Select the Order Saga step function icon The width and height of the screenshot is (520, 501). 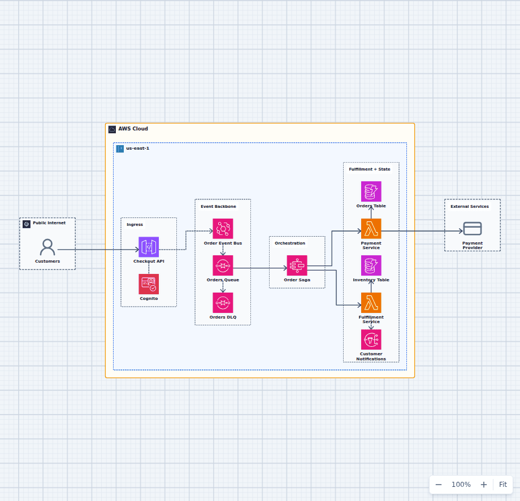click(297, 265)
